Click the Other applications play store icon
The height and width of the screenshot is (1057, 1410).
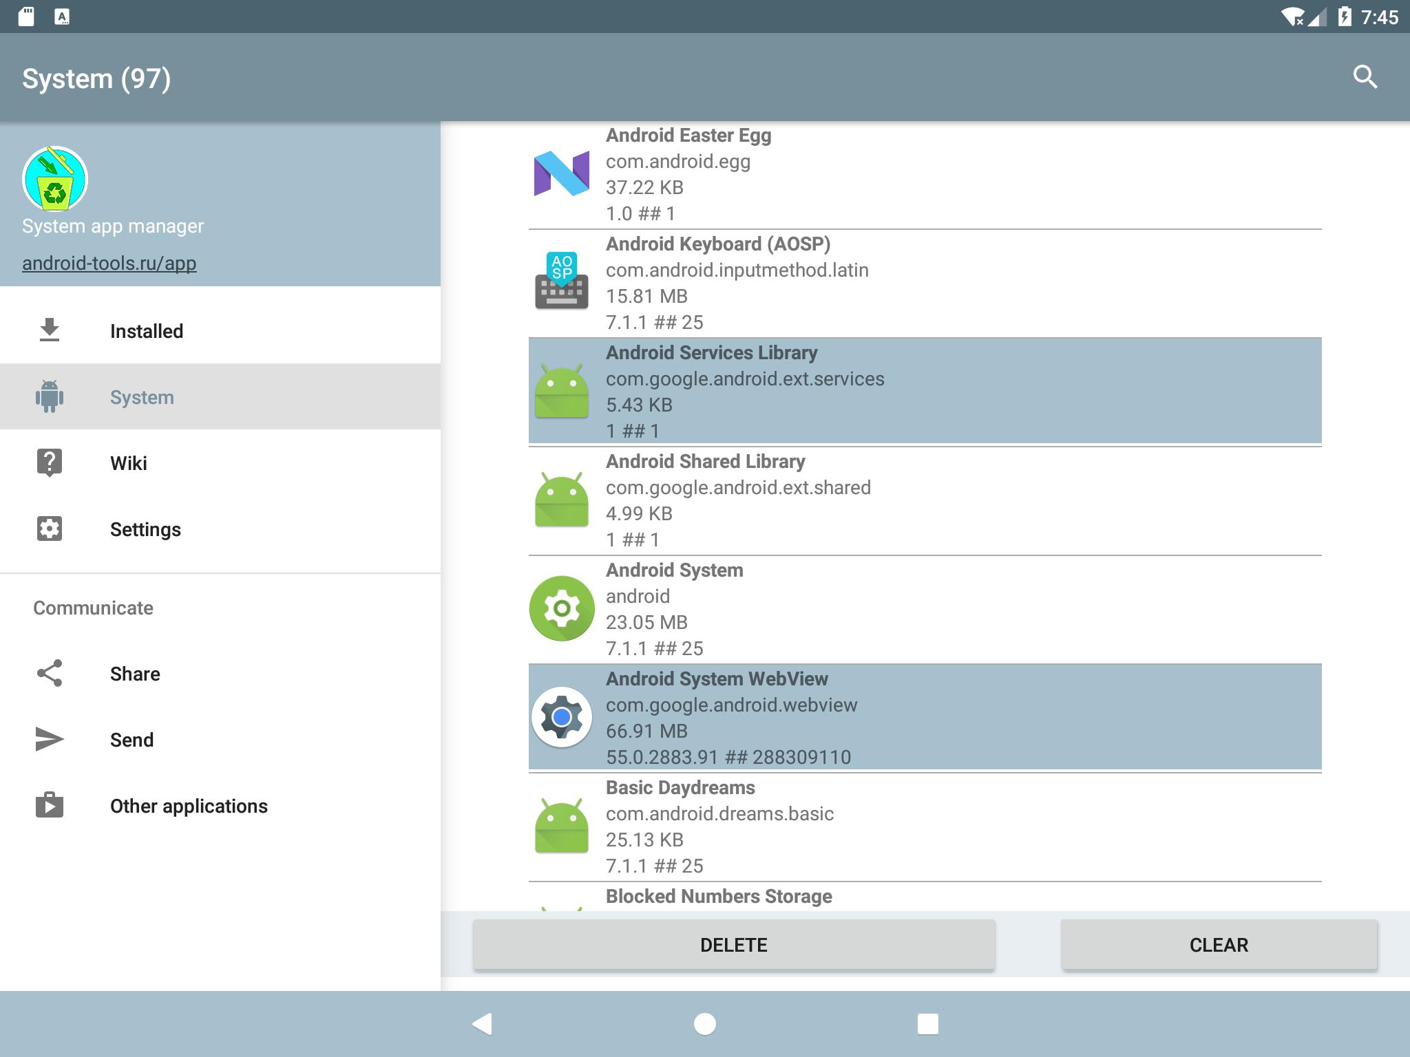tap(50, 805)
